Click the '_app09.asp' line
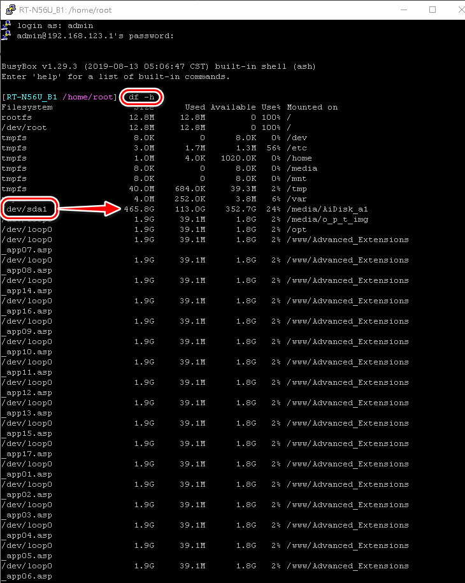This screenshot has height=583, width=465. [x=27, y=332]
